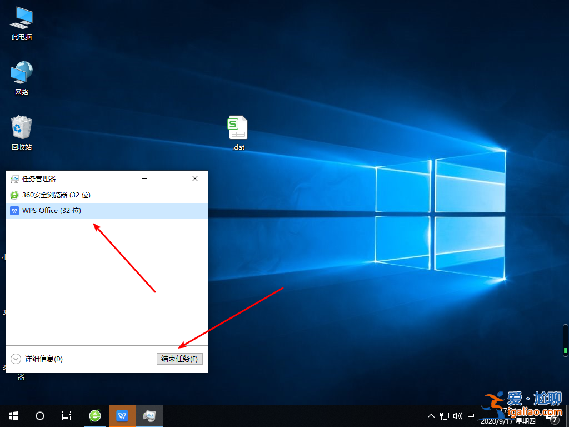Image resolution: width=569 pixels, height=427 pixels.
Task: Click the 详细信息 circular expander arrow
Action: coord(16,359)
